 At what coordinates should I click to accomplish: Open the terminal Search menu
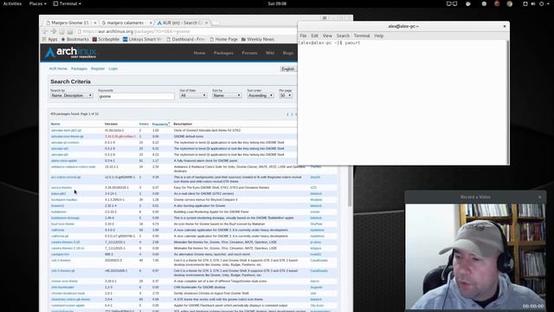click(x=343, y=36)
